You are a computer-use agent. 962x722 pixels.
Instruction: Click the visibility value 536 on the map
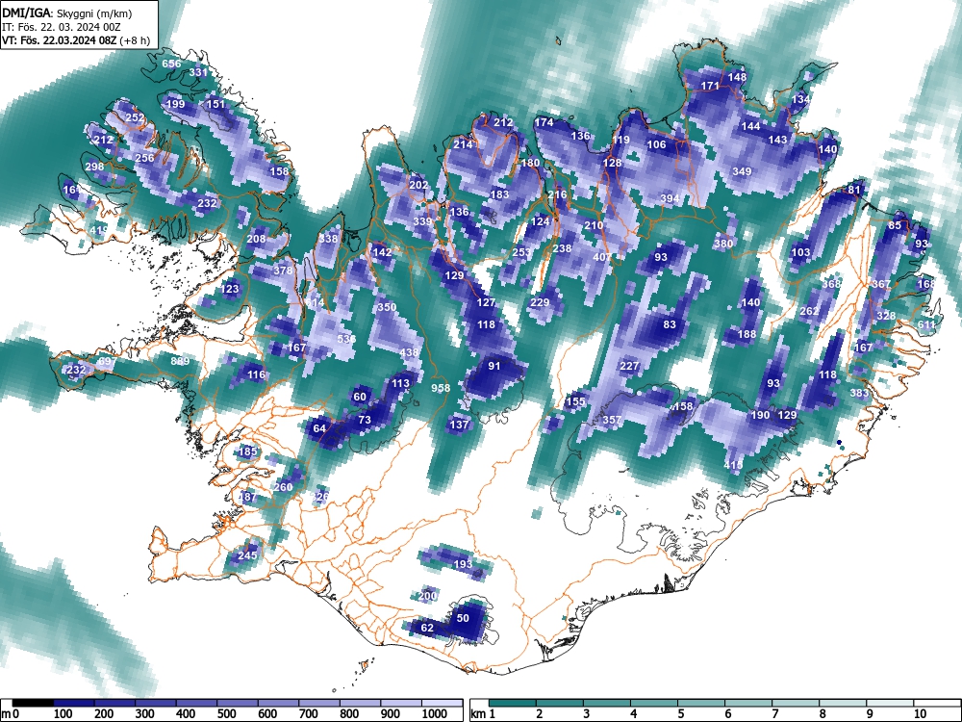click(346, 339)
